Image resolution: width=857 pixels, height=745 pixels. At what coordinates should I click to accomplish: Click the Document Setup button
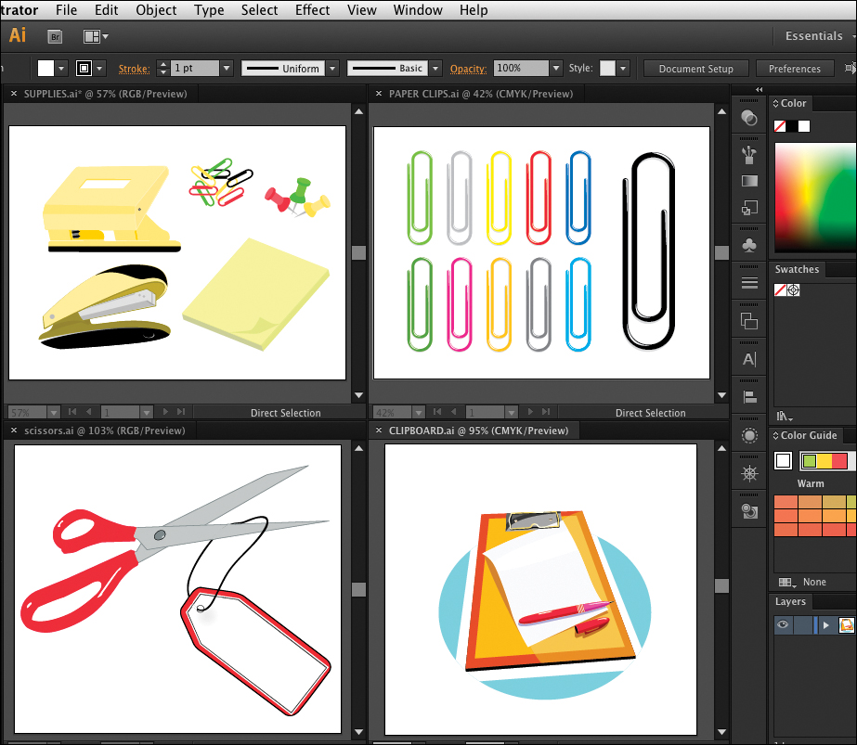pyautogui.click(x=695, y=69)
